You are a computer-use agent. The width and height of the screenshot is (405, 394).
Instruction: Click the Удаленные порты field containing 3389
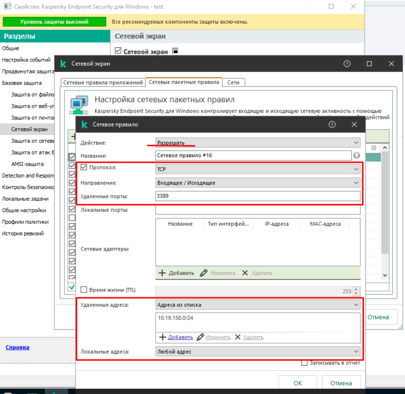258,196
